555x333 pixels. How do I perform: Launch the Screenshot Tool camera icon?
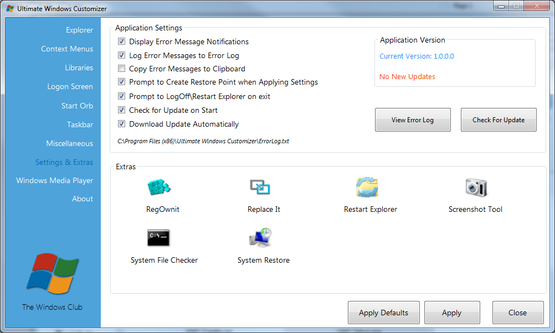pyautogui.click(x=476, y=187)
